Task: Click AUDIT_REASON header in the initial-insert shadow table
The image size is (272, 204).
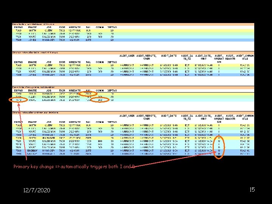Action: (x=230, y=57)
